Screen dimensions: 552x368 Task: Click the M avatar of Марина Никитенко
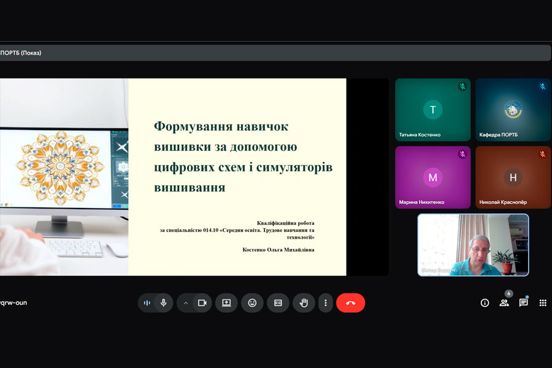pos(432,177)
